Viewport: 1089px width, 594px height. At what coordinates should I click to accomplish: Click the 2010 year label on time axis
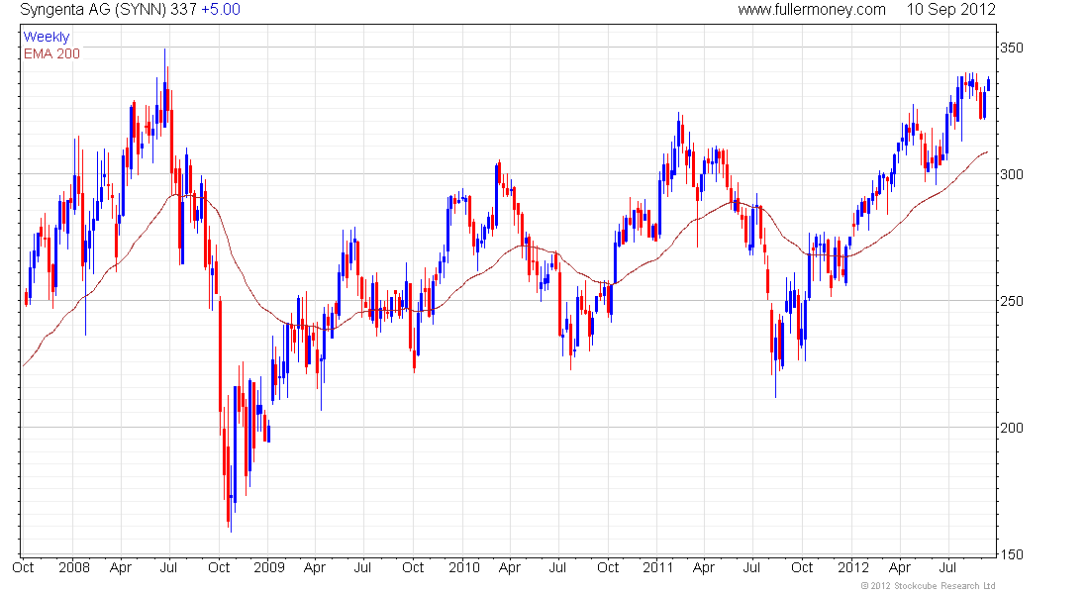464,567
